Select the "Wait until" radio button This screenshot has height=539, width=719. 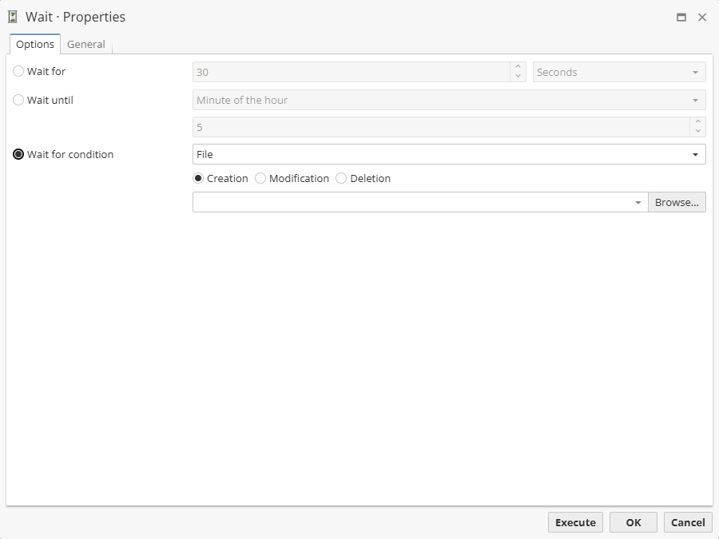18,100
